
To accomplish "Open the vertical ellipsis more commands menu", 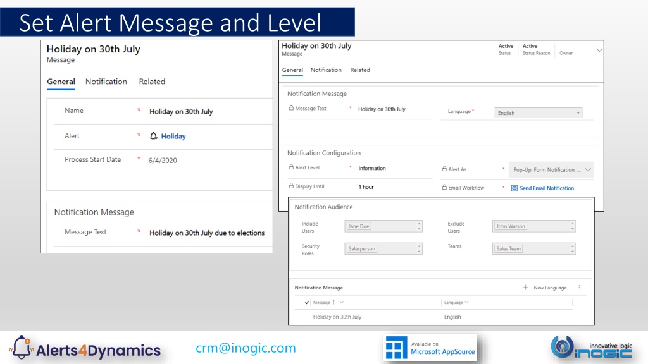I will click(x=579, y=288).
